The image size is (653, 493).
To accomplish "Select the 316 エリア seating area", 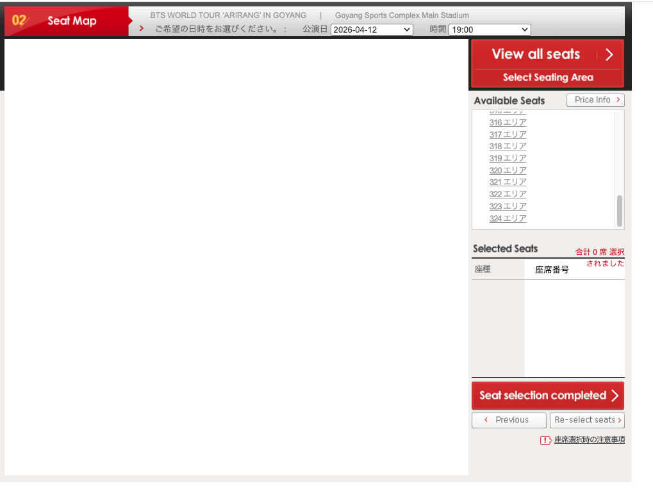I will point(508,122).
